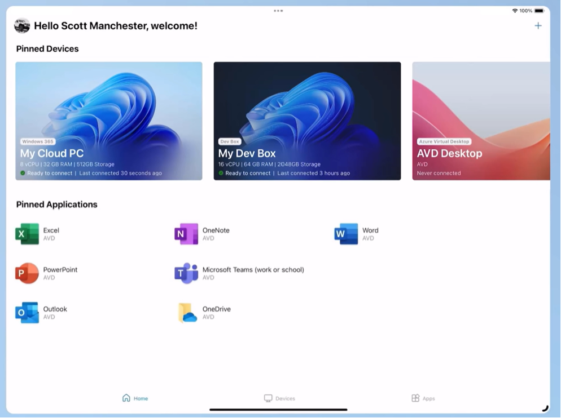
Task: Click the "AVD Desktop" title
Action: coord(449,153)
